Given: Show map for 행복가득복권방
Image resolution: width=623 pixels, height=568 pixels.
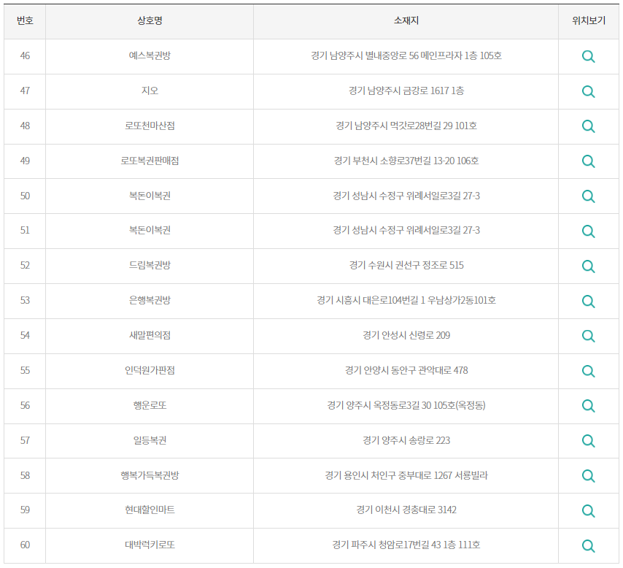Looking at the screenshot, I should (x=588, y=476).
